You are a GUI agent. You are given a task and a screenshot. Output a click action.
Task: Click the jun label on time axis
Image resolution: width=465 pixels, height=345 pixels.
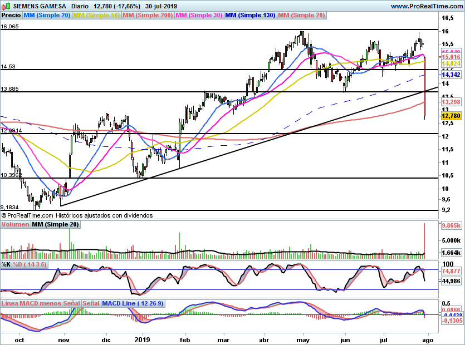[x=345, y=340]
